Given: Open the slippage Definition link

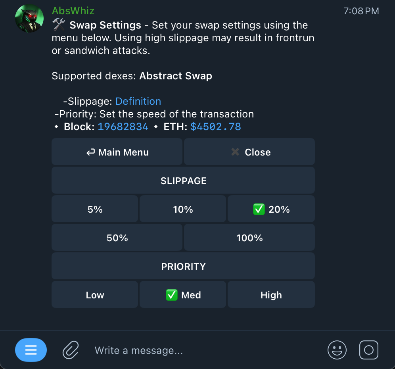Looking at the screenshot, I should coord(138,101).
